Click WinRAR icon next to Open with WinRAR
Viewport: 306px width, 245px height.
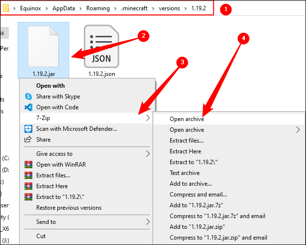coord(28,165)
